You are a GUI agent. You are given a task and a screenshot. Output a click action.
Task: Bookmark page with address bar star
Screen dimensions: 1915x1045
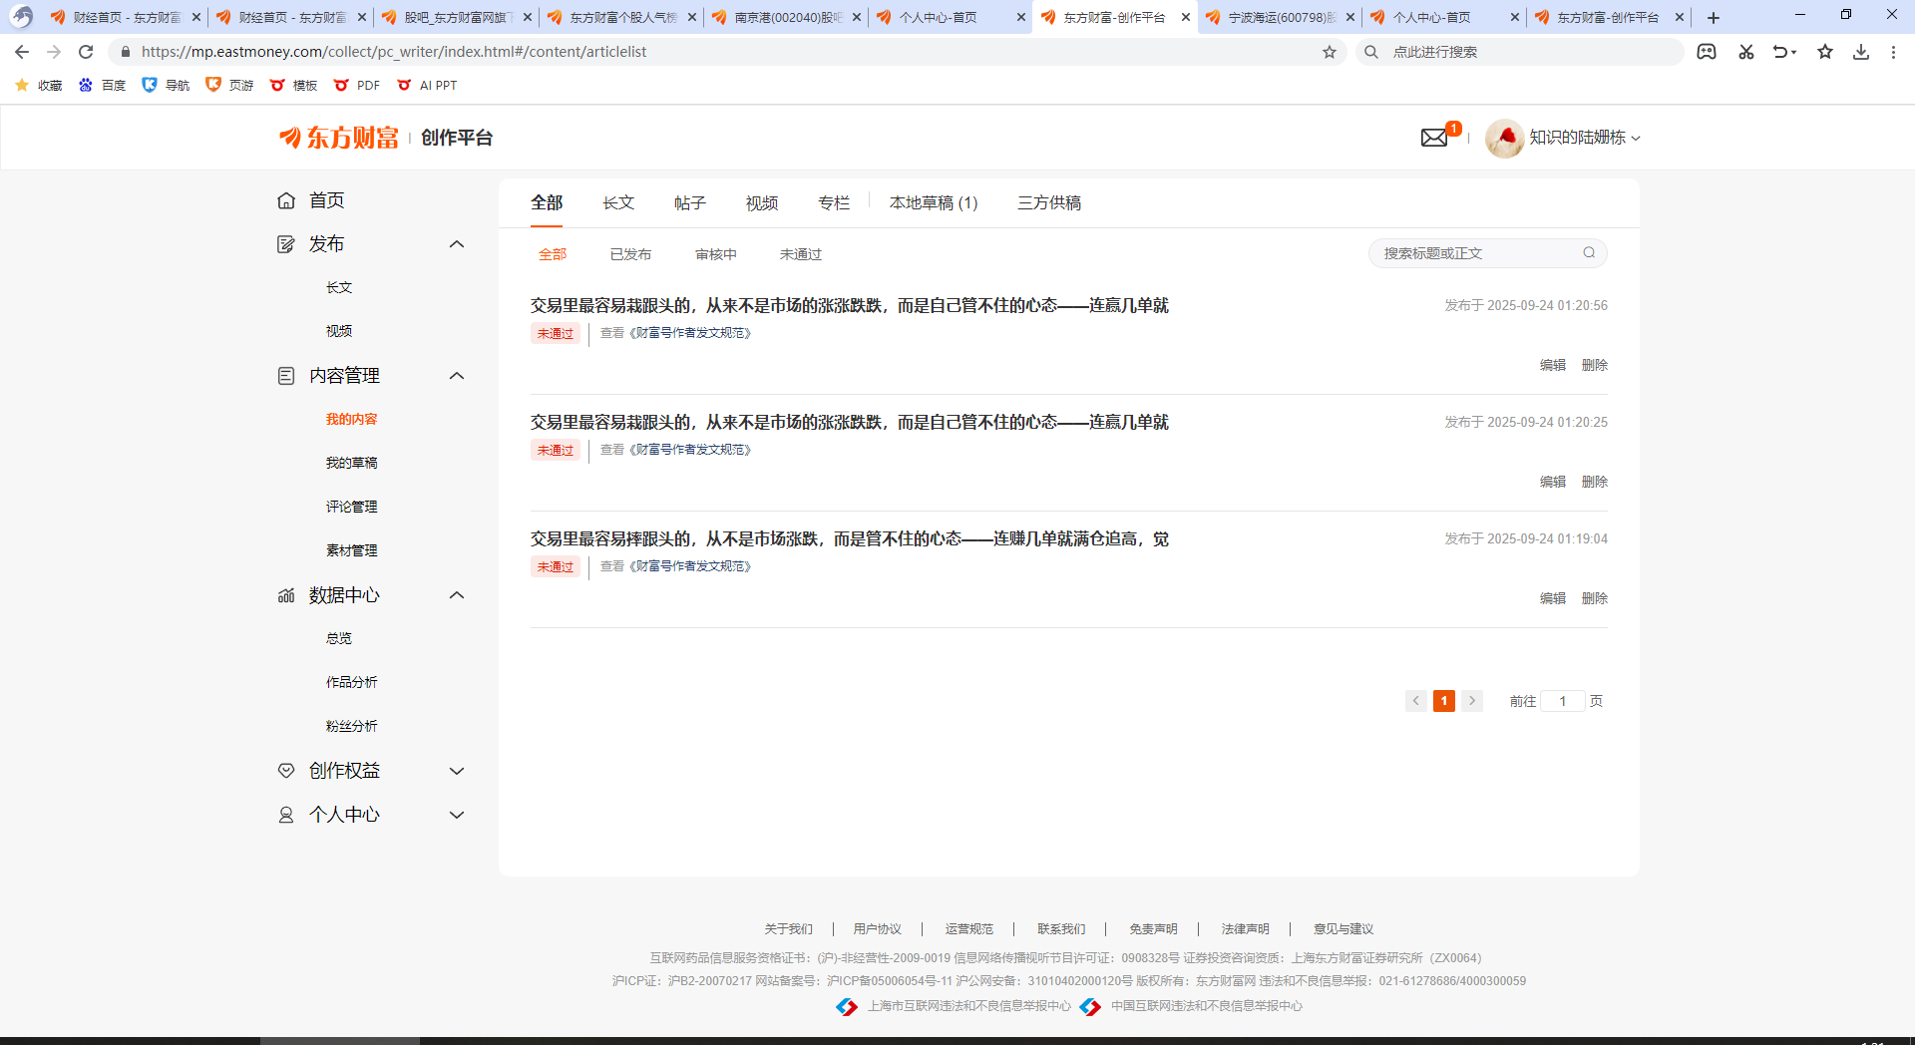1330,52
